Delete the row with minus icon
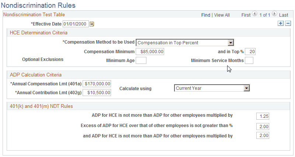This screenshot has width=295, height=157. coord(288,23)
